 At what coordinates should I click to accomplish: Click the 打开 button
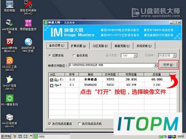(x=168, y=65)
